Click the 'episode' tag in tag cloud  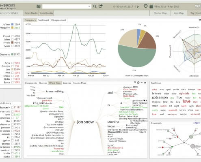coord(184,94)
